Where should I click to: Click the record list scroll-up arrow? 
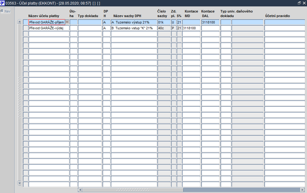pyautogui.click(x=20, y=22)
